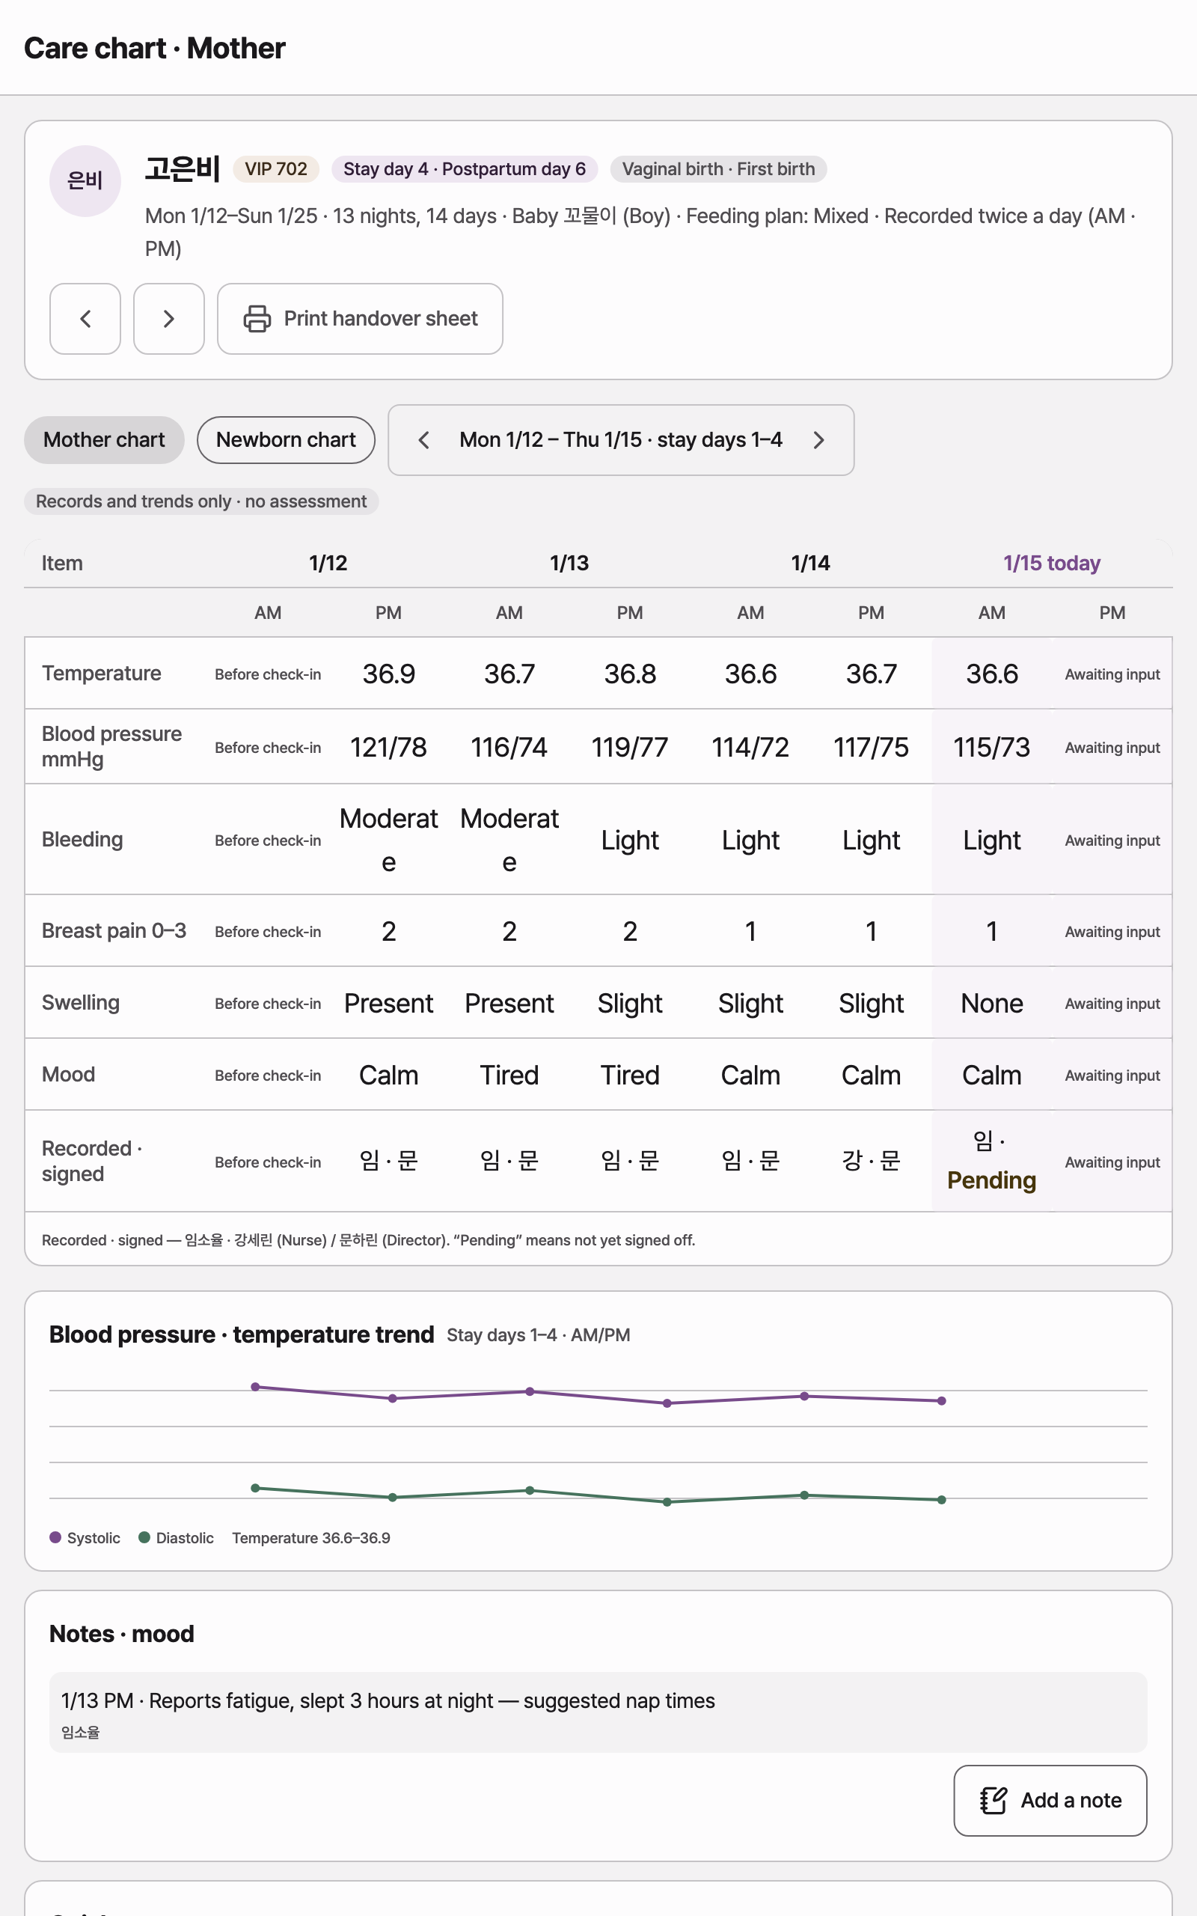The width and height of the screenshot is (1197, 1916).
Task: Open the 은비 avatar circle
Action: [85, 181]
